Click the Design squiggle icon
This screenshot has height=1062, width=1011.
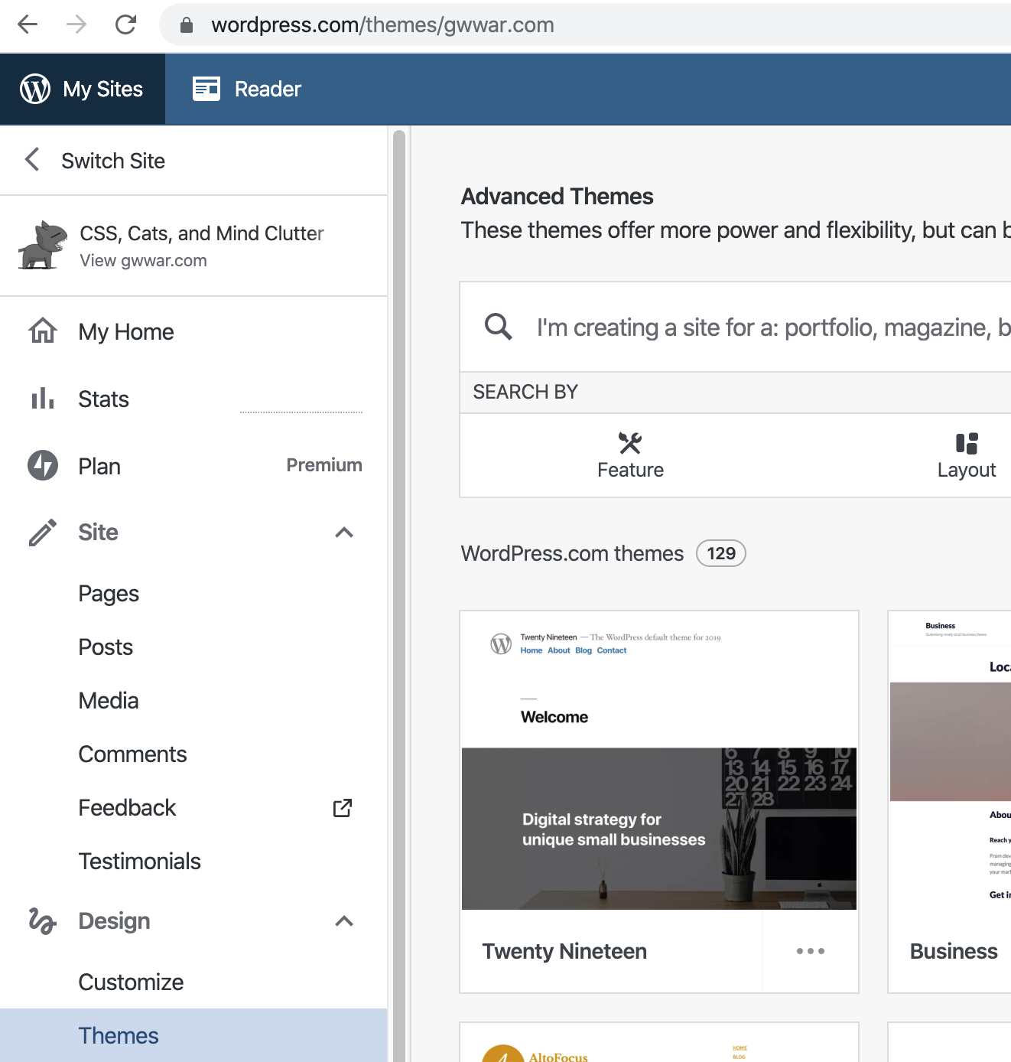(x=43, y=921)
